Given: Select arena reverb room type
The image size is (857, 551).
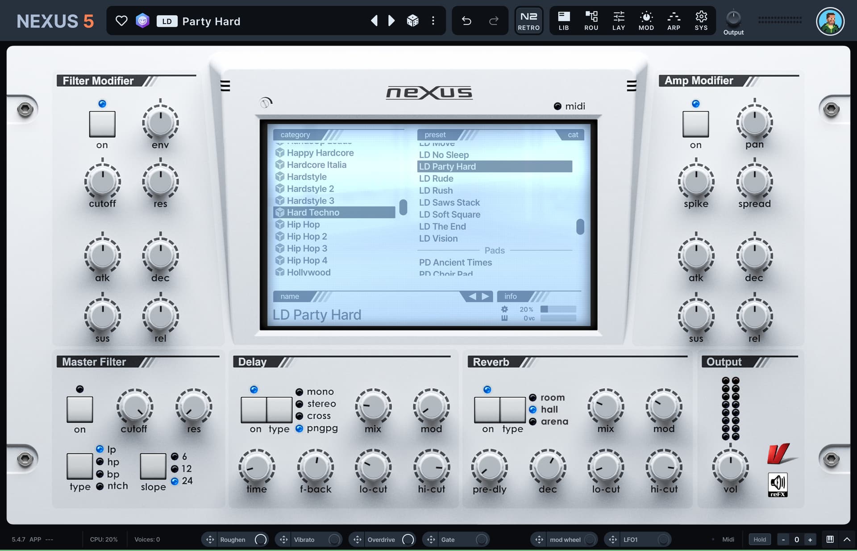Looking at the screenshot, I should pyautogui.click(x=533, y=421).
